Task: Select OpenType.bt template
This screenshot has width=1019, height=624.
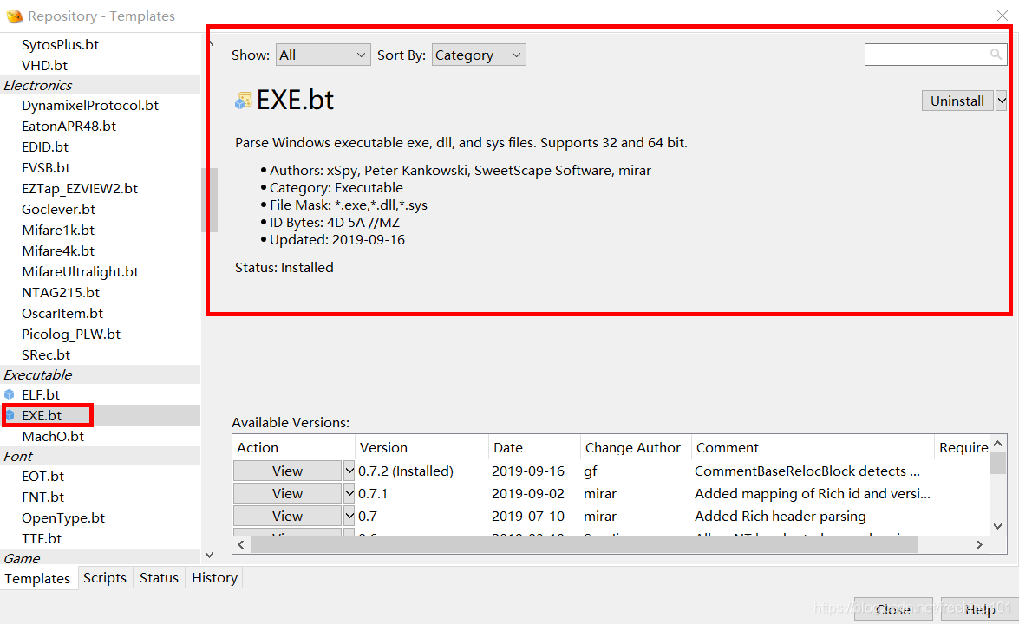Action: tap(63, 517)
